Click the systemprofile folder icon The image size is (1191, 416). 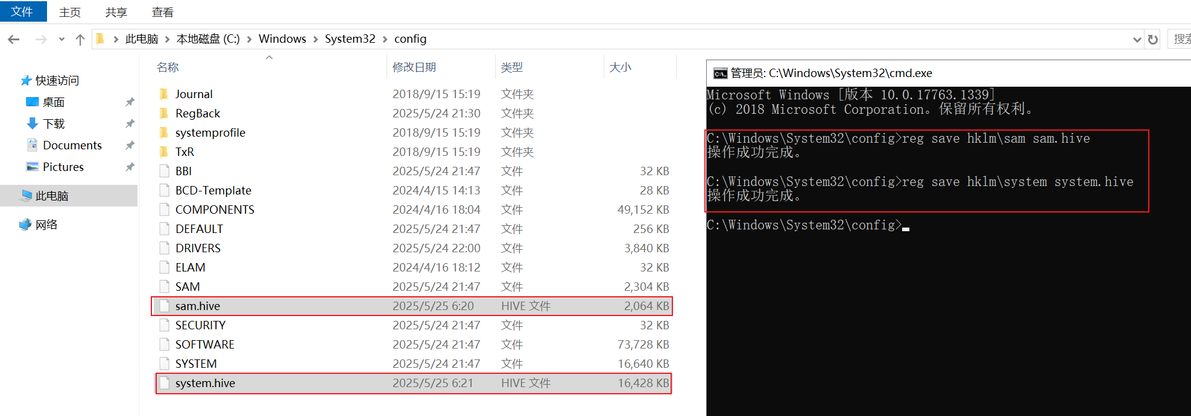coord(163,132)
